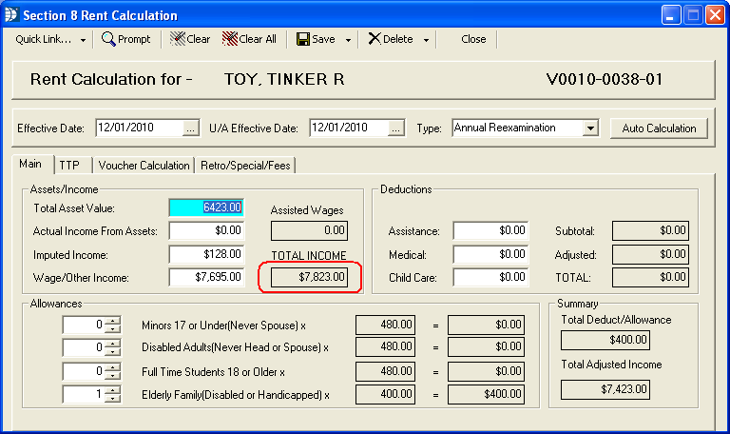Switch to the TTP tab
730x434 pixels.
click(69, 166)
